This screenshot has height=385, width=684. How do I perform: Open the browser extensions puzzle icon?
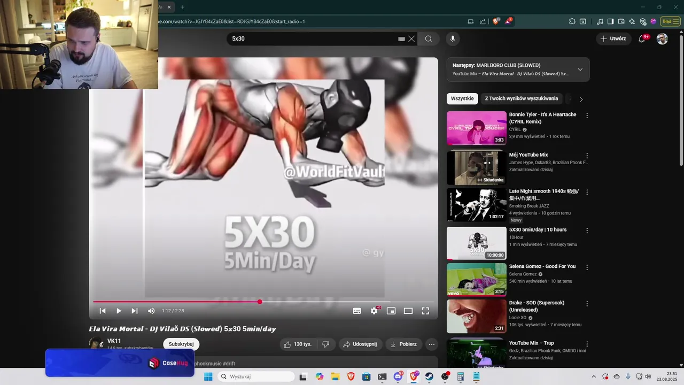(x=572, y=21)
